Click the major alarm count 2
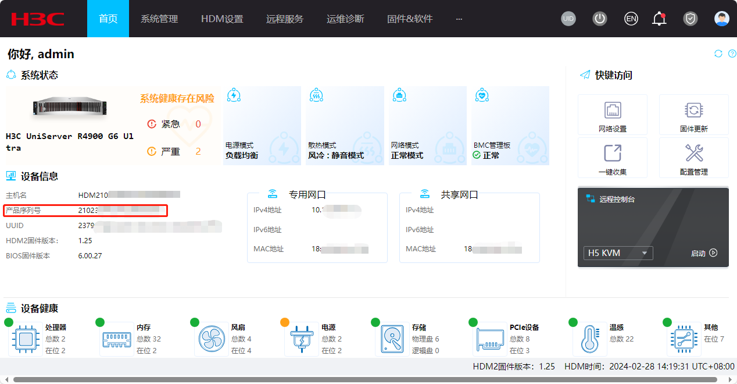737x384 pixels. pos(198,151)
